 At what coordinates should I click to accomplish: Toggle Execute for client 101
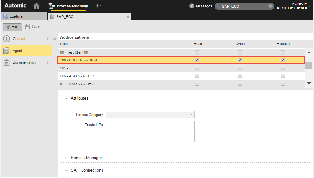click(x=283, y=68)
